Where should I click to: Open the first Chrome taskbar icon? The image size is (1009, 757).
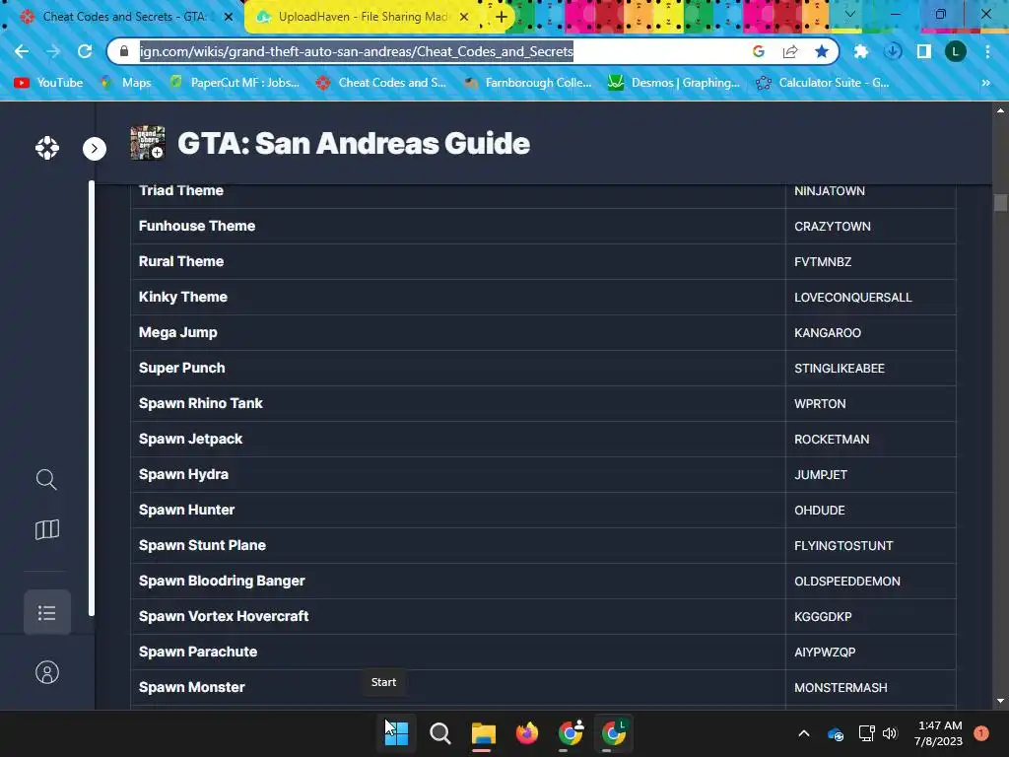click(x=571, y=733)
